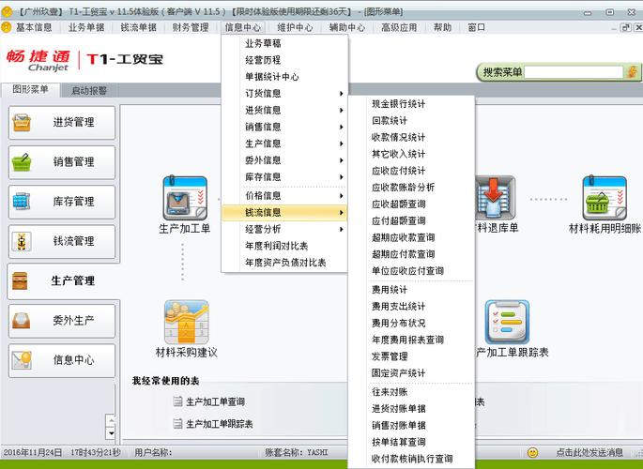Click the sidebar scroll down arrow
Image resolution: width=643 pixels, height=469 pixels.
pyautogui.click(x=111, y=433)
